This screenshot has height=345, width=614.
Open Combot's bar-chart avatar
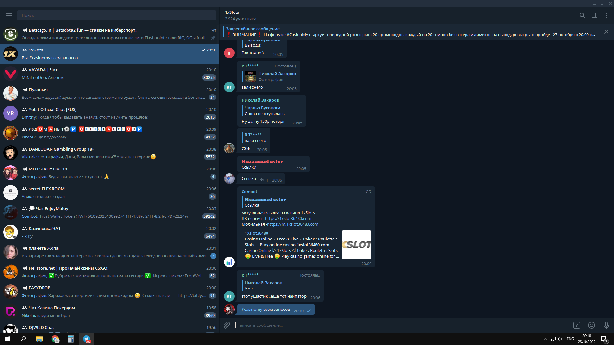tap(229, 262)
